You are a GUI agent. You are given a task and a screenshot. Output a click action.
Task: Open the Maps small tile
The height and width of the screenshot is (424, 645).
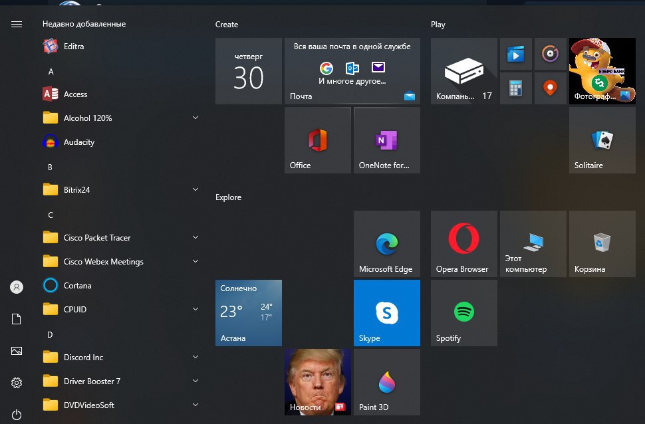pyautogui.click(x=551, y=88)
